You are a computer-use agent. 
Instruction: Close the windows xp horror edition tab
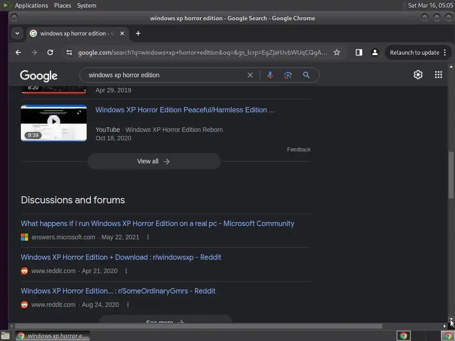[x=122, y=33]
